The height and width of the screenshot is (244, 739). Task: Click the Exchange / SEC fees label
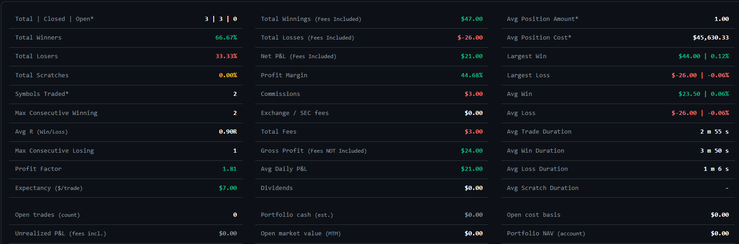click(295, 113)
